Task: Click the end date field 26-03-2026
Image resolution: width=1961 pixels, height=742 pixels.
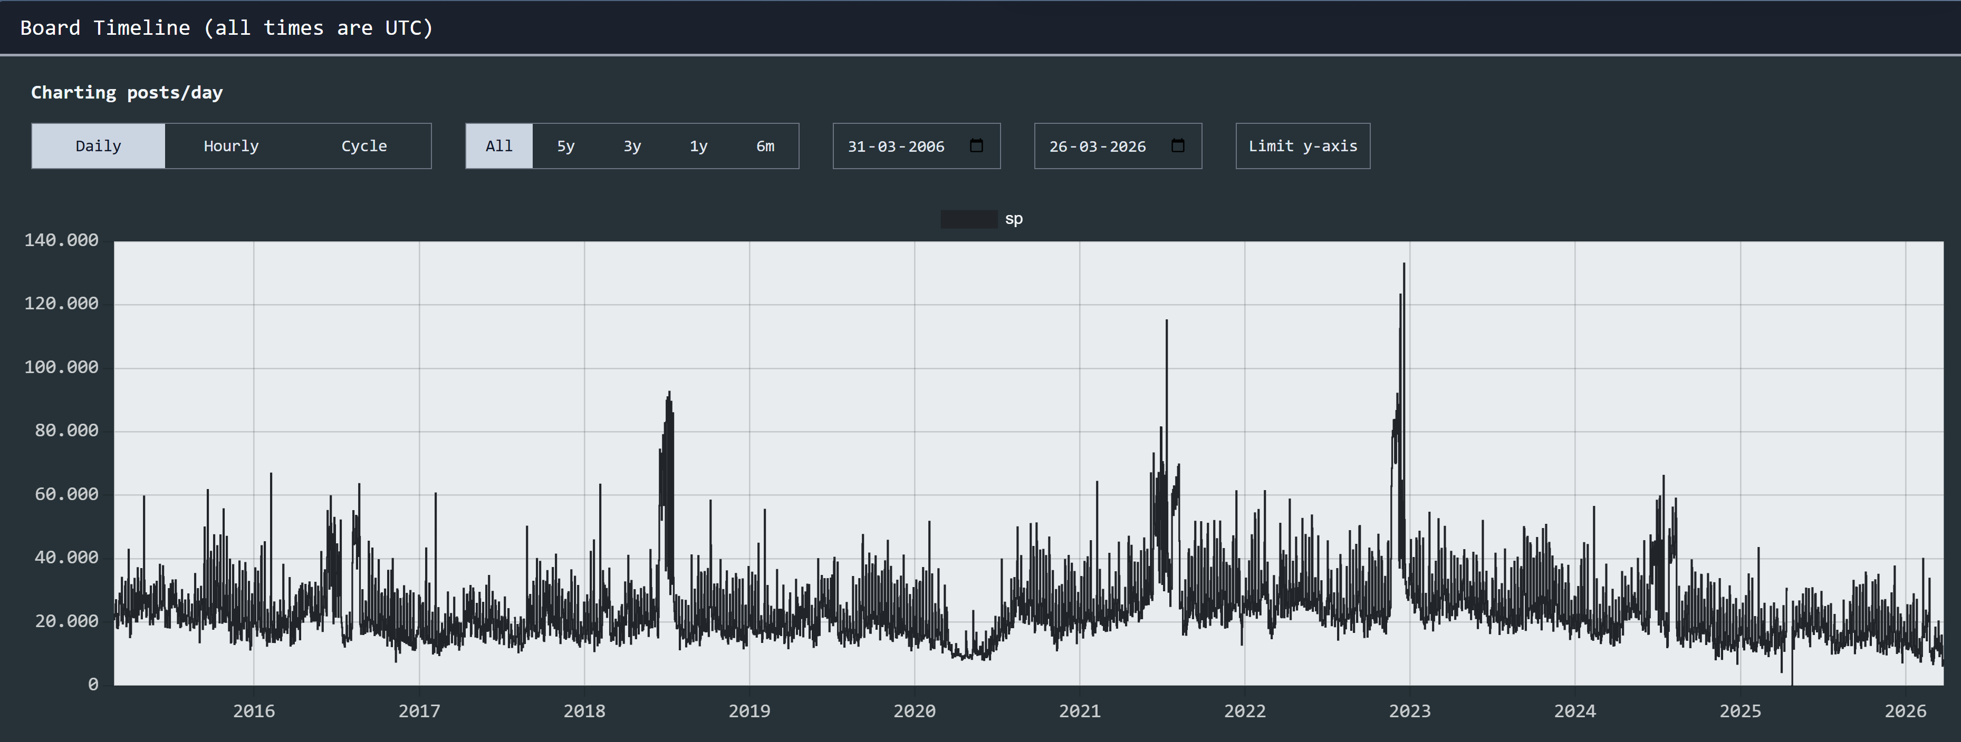Action: [x=1097, y=146]
